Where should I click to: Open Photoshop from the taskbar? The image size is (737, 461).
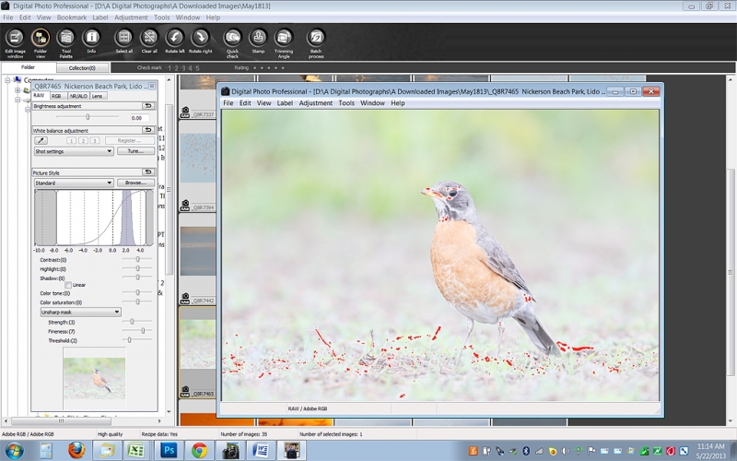[169, 450]
